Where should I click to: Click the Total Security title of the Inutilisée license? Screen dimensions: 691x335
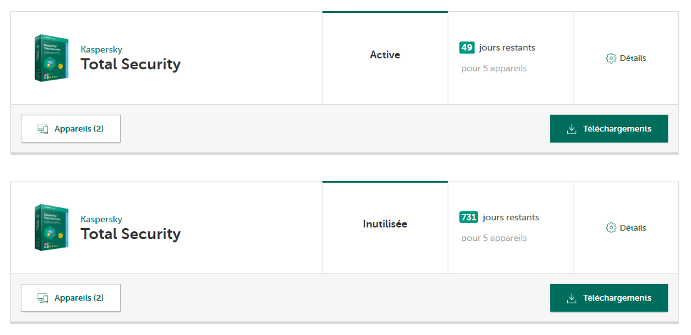(x=130, y=234)
